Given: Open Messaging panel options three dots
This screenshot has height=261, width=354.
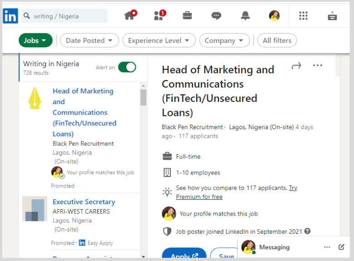Looking at the screenshot, I should coord(327,247).
